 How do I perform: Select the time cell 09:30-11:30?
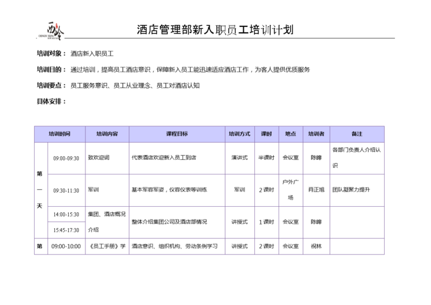point(66,190)
